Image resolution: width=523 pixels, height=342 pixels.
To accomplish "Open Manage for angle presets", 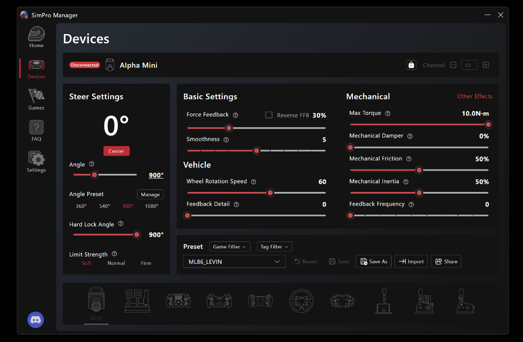I will point(151,195).
